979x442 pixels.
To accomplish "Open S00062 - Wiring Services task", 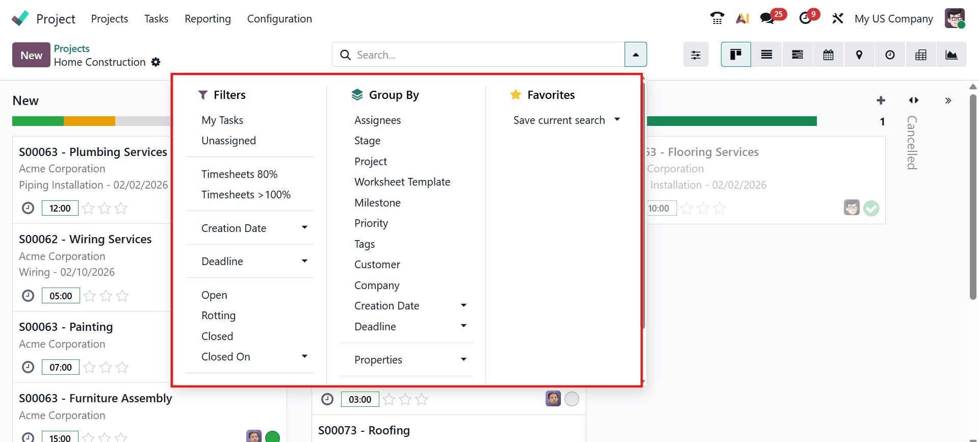I will [x=85, y=239].
